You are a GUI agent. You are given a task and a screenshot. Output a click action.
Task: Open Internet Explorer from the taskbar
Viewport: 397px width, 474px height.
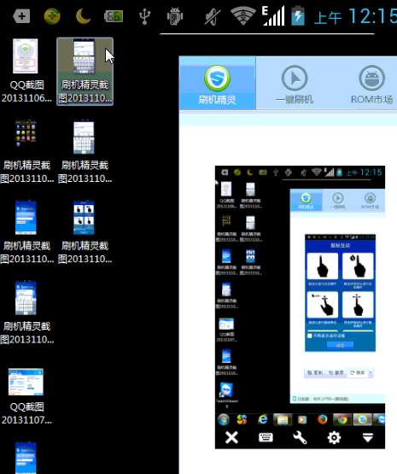pyautogui.click(x=263, y=419)
